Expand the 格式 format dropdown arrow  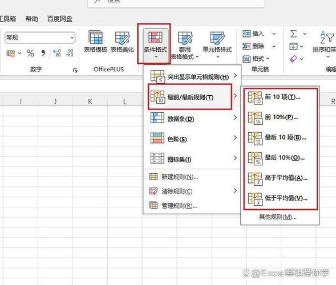[x=268, y=58]
